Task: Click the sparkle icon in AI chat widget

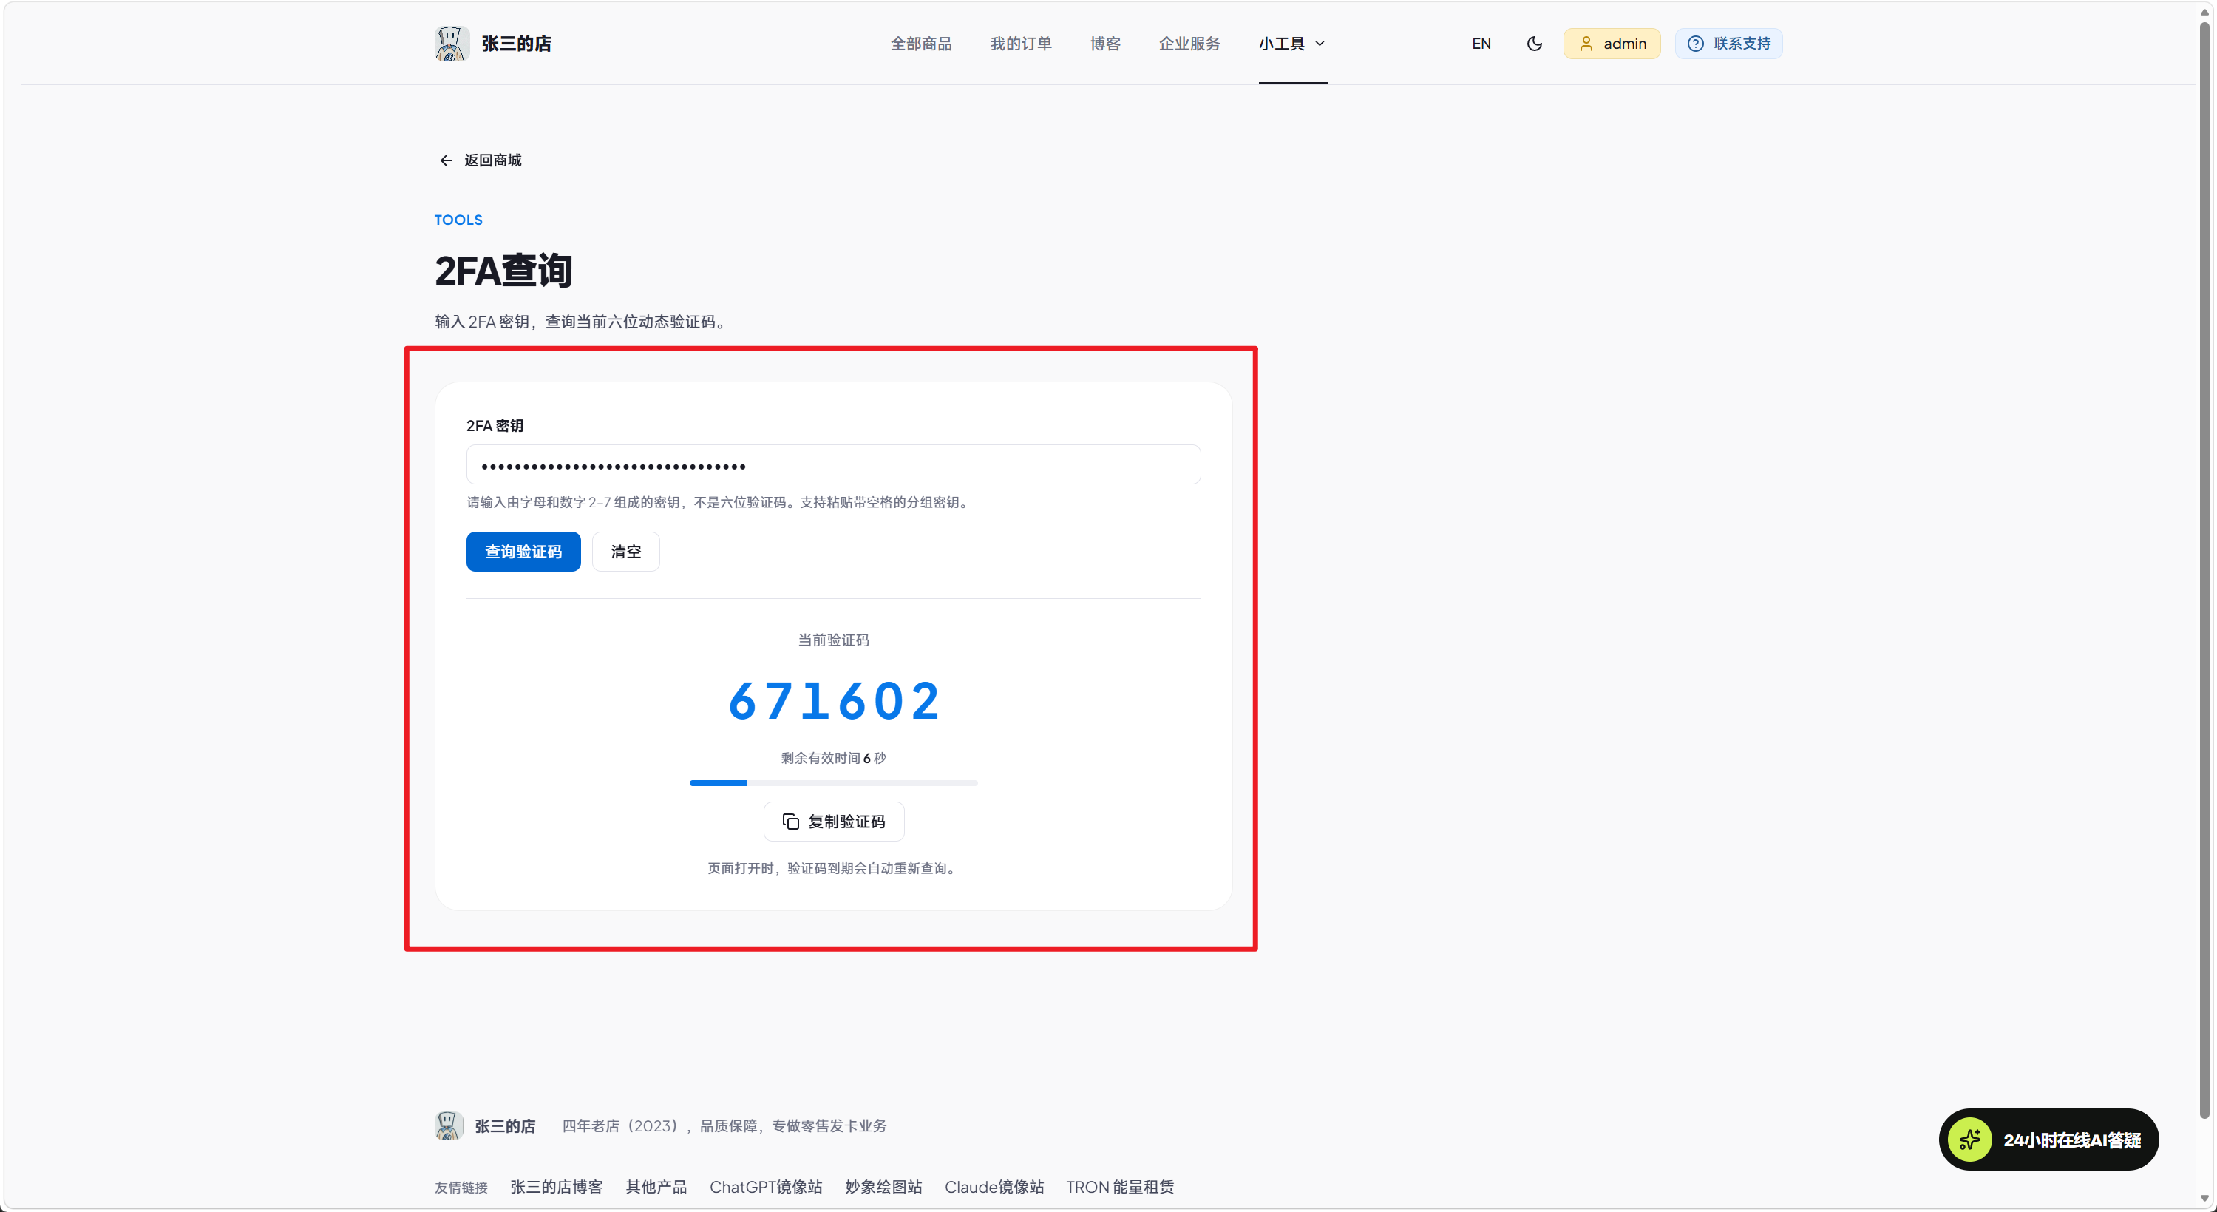Action: click(x=1970, y=1140)
